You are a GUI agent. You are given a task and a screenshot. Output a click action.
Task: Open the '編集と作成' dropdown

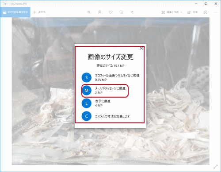(172, 12)
